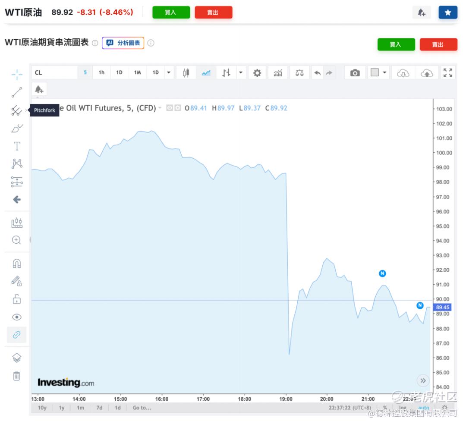
Task: Click the top red 賣出 sell button
Action: point(214,12)
